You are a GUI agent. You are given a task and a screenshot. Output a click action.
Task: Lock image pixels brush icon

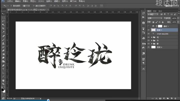tap(156, 22)
